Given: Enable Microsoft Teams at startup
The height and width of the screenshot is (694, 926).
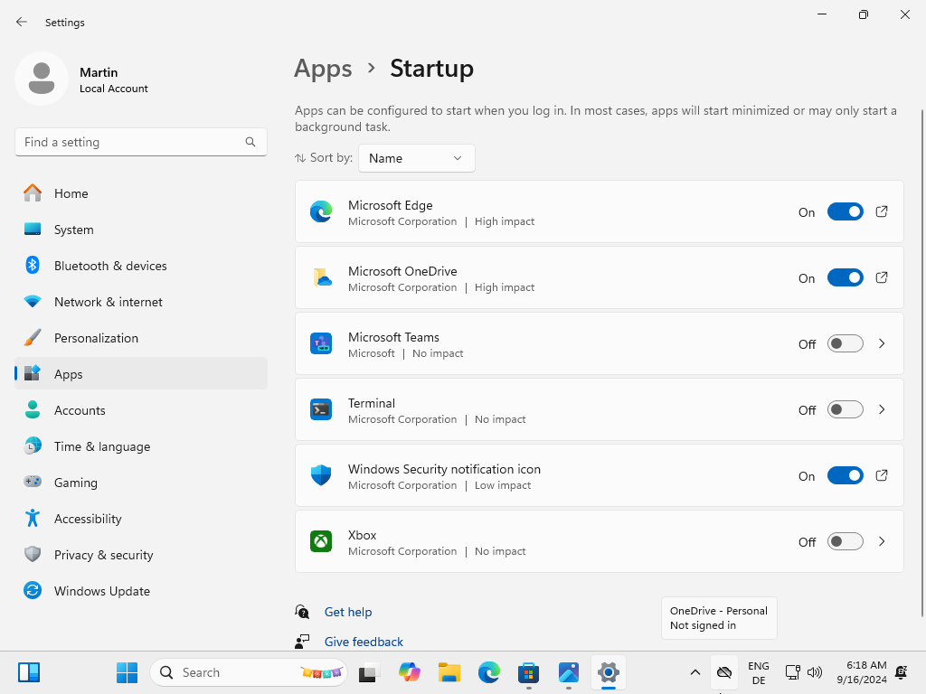Looking at the screenshot, I should pyautogui.click(x=845, y=343).
